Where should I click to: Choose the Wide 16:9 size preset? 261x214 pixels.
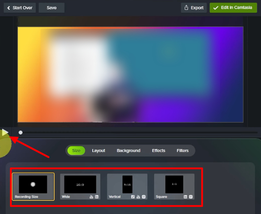click(80, 186)
